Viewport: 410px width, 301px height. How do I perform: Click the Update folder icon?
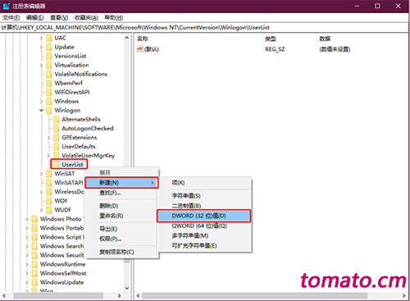pyautogui.click(x=49, y=47)
